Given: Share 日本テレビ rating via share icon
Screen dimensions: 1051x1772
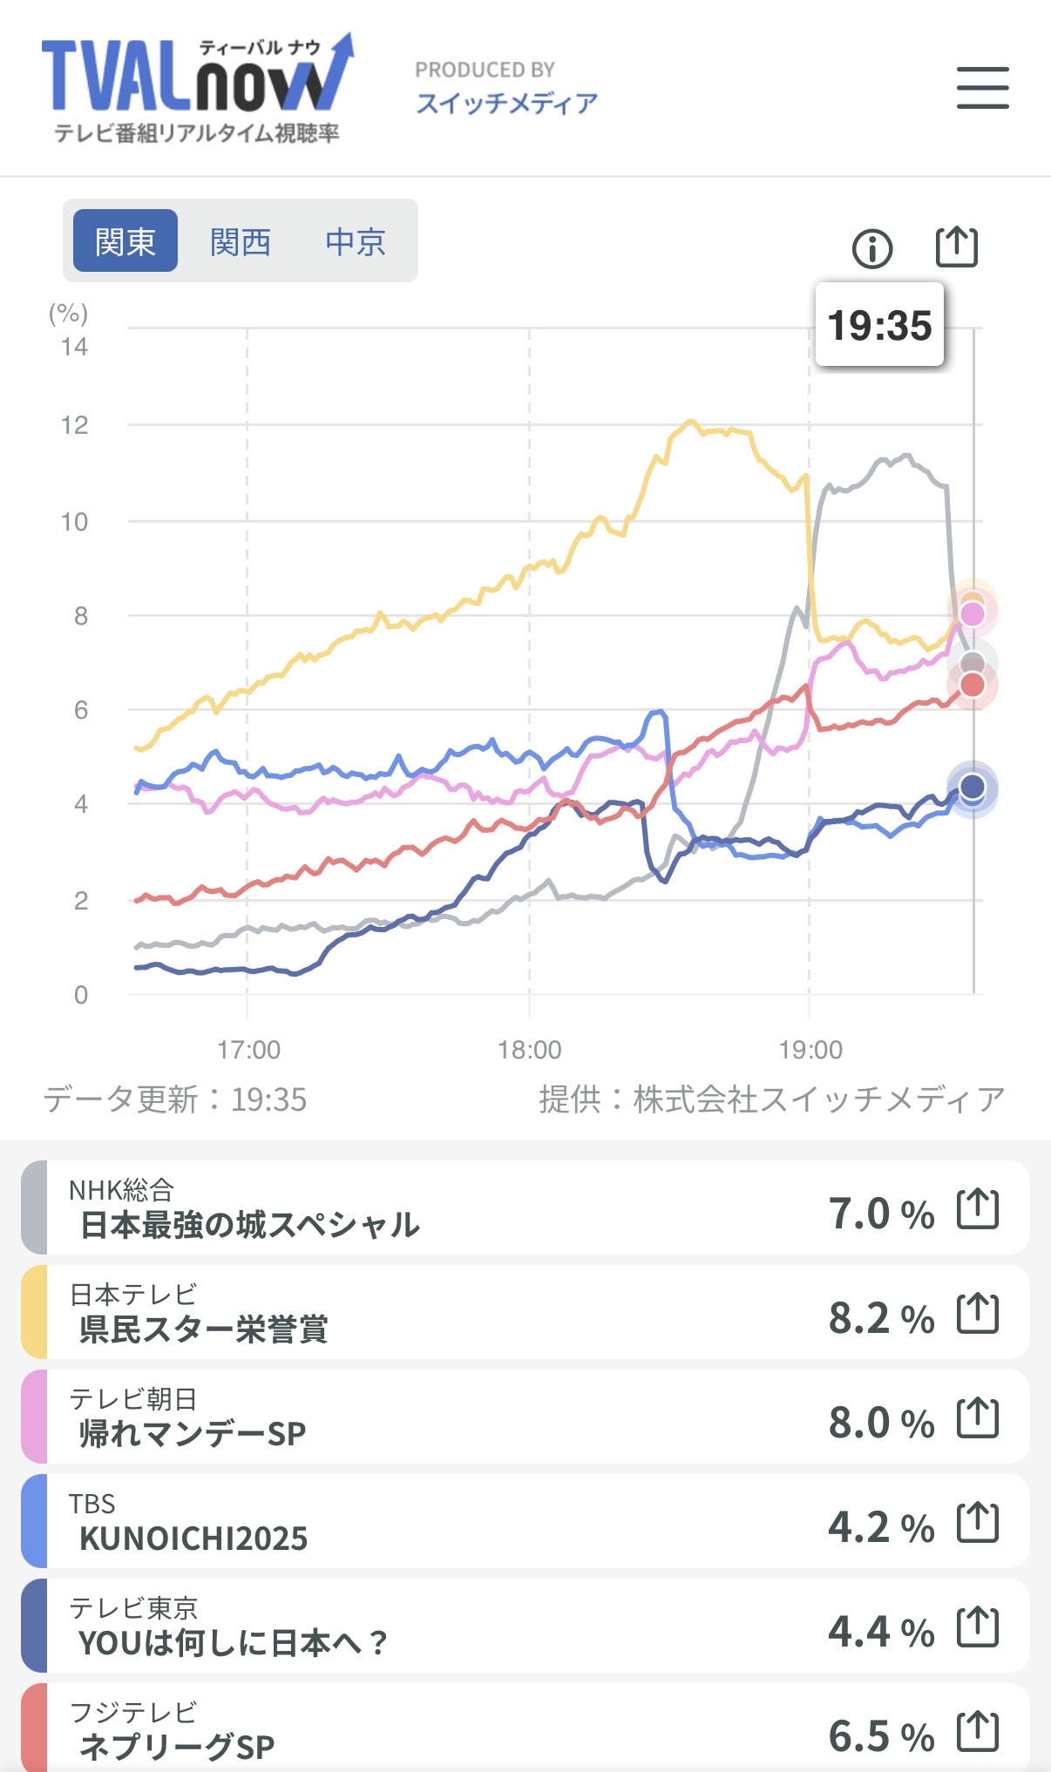Looking at the screenshot, I should coord(977,1314).
